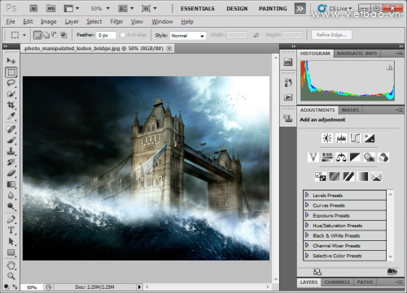Open the Layer menu
This screenshot has height=293, width=407.
point(72,21)
